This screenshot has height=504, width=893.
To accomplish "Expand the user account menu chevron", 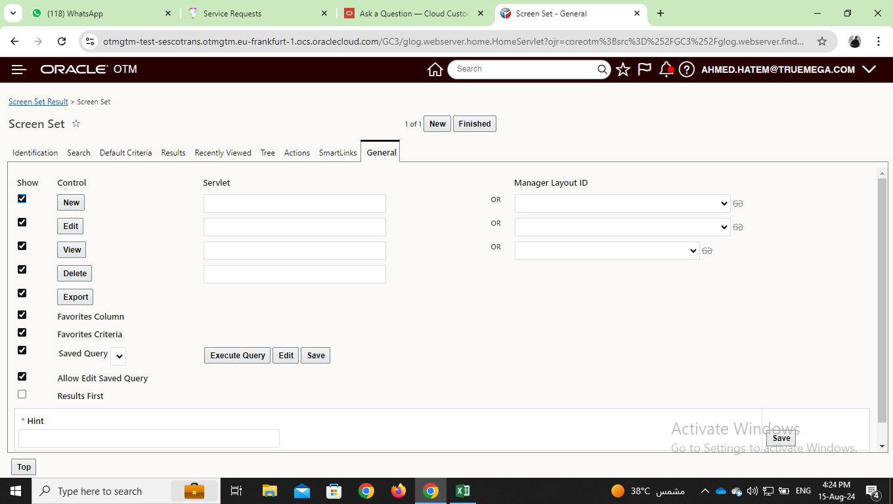I will [x=869, y=70].
